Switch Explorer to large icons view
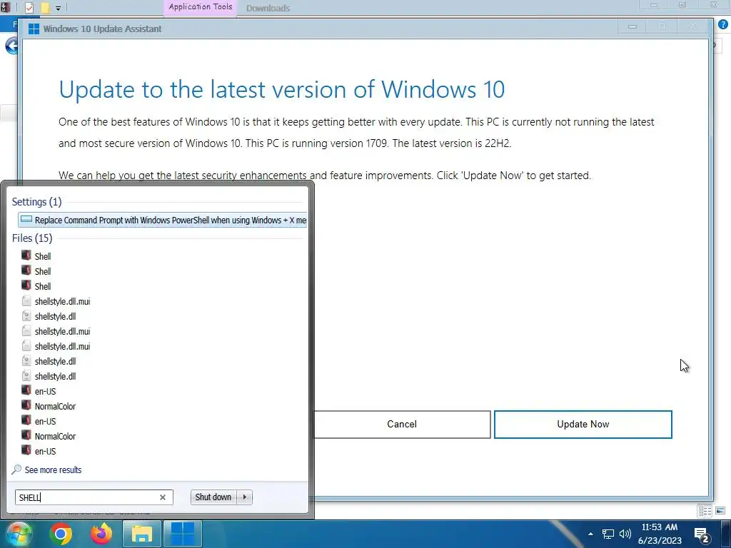 [x=721, y=511]
